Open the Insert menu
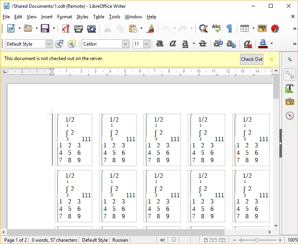Screen dimensions: 298x244 coord(47,17)
